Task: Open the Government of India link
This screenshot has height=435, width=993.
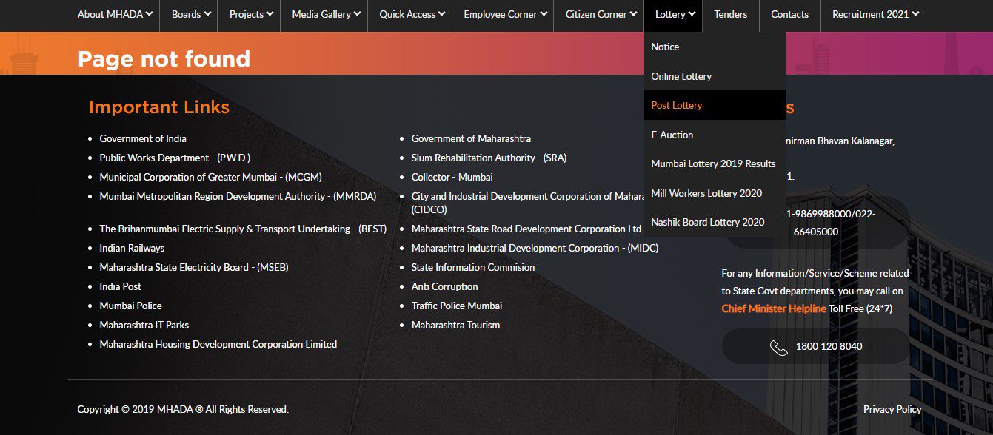Action: point(143,138)
